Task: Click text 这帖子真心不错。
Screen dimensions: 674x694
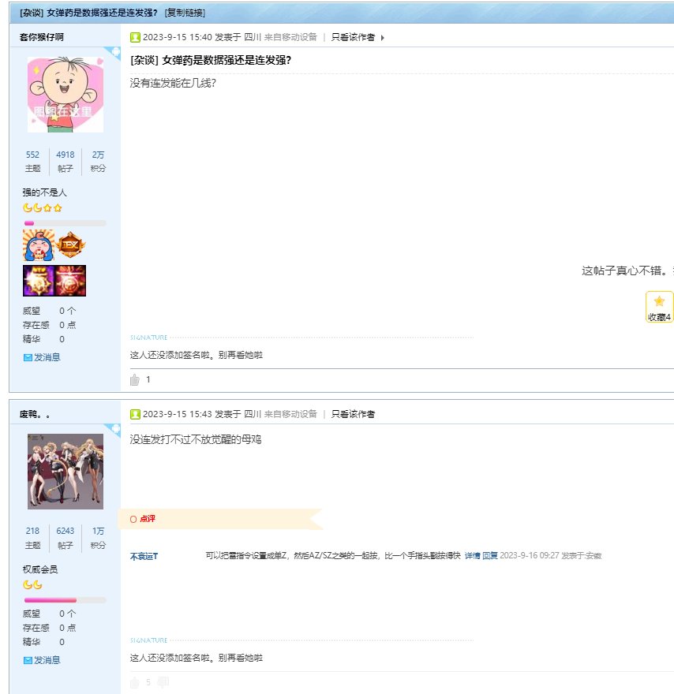Action: click(x=624, y=271)
